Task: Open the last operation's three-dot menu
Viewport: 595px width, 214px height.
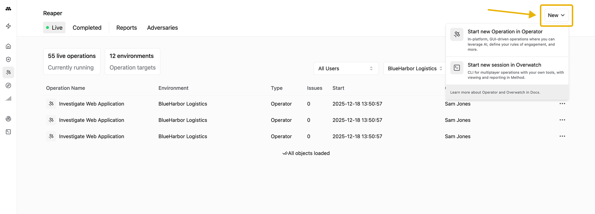Action: pos(562,136)
